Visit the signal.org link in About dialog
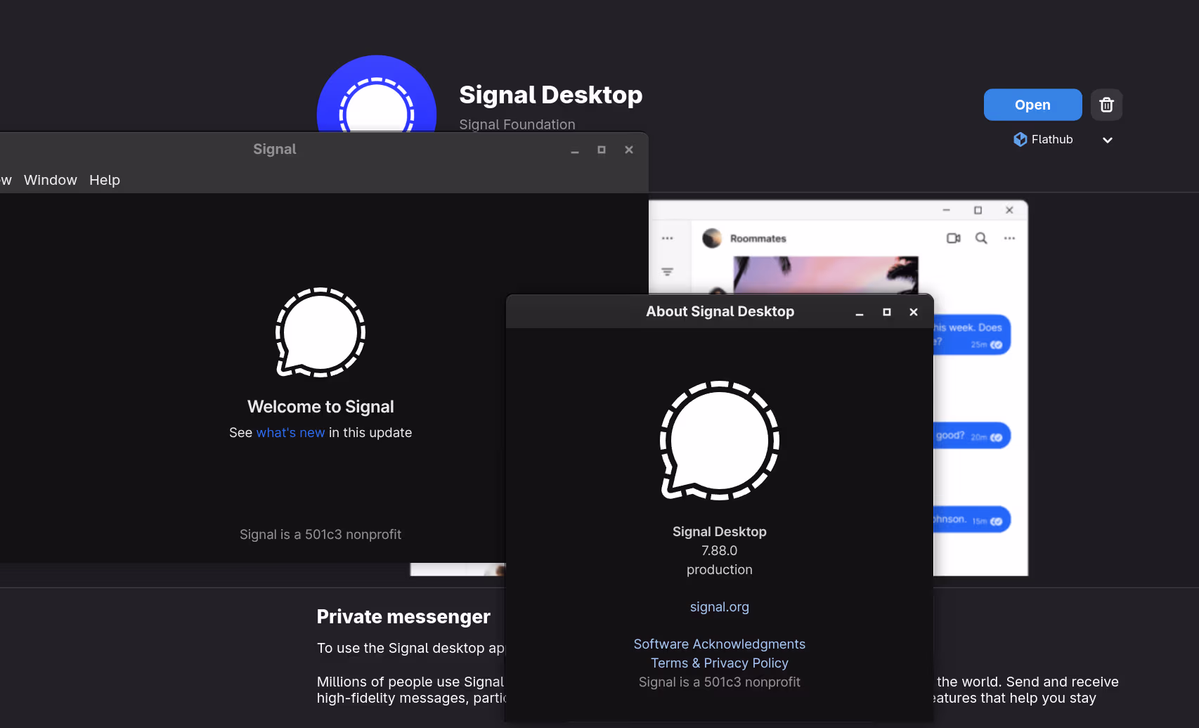This screenshot has height=728, width=1199. 720,607
